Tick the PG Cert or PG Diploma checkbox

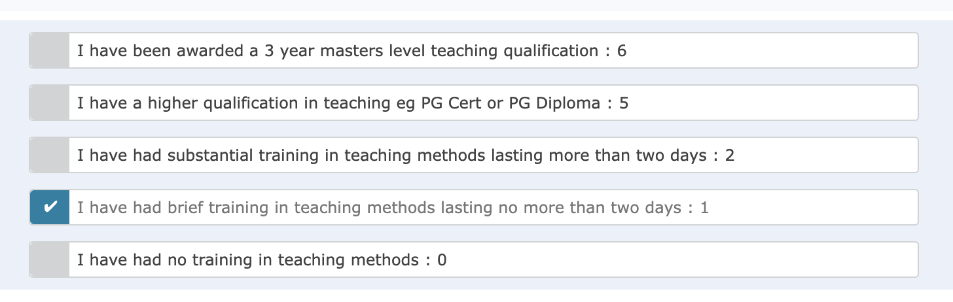50,103
